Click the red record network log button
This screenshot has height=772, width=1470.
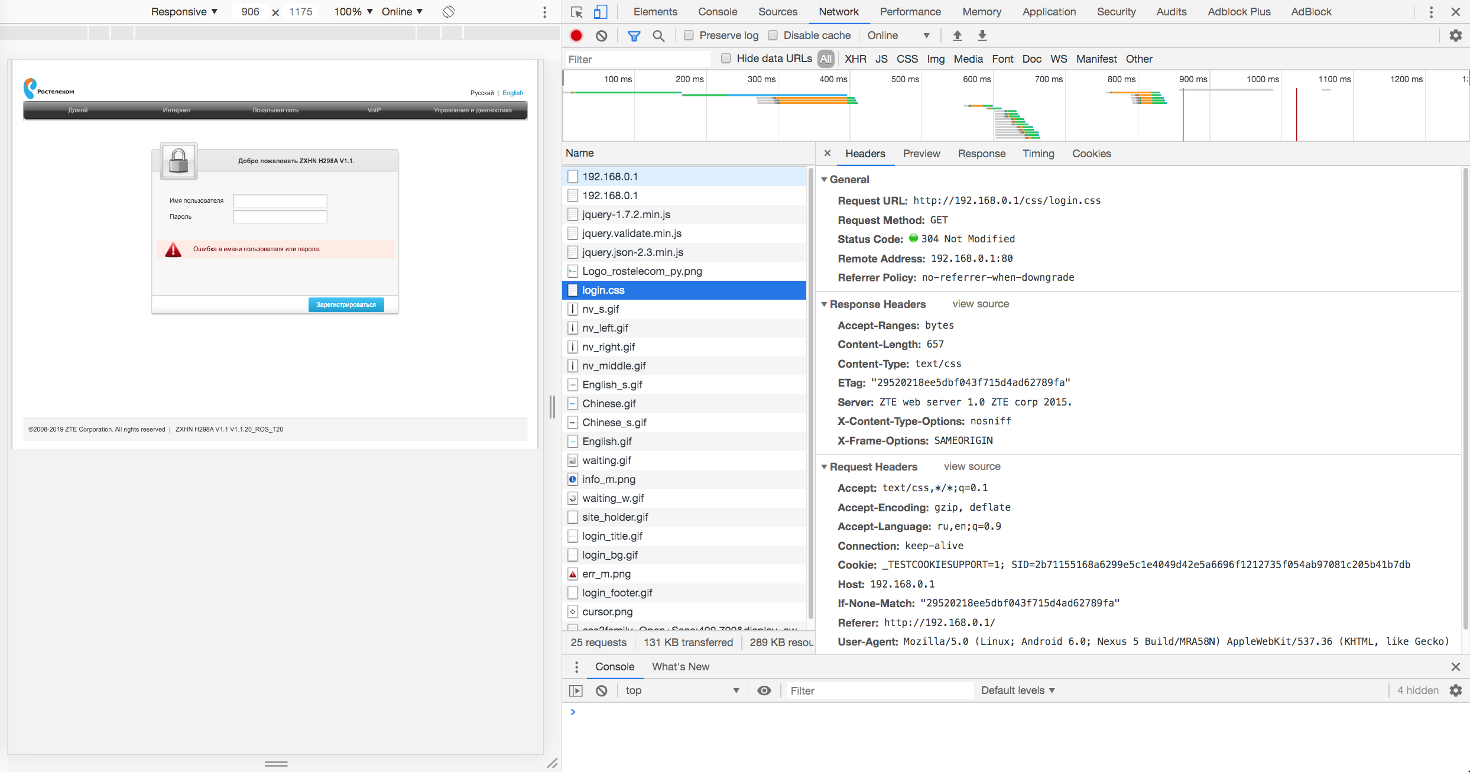[x=576, y=35]
